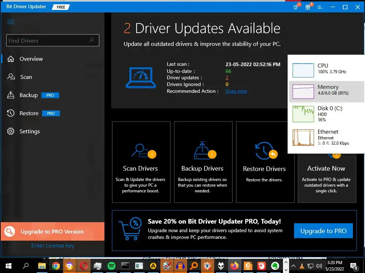Click the laptop speedometer icon
This screenshot has height=273, width=365.
(141, 77)
